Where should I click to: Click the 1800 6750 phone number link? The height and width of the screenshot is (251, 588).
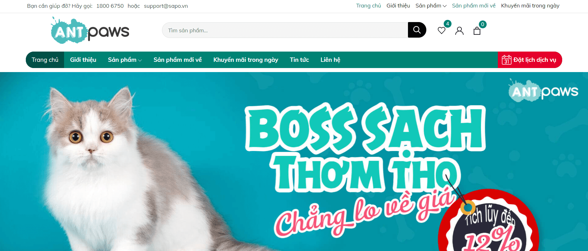point(110,6)
